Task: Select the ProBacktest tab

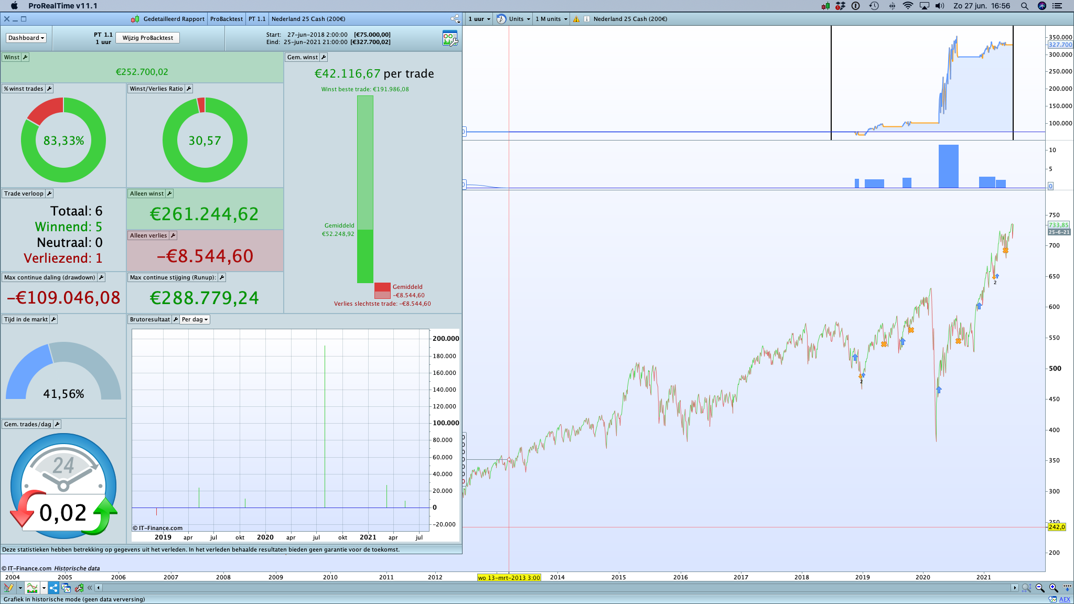Action: 226,19
